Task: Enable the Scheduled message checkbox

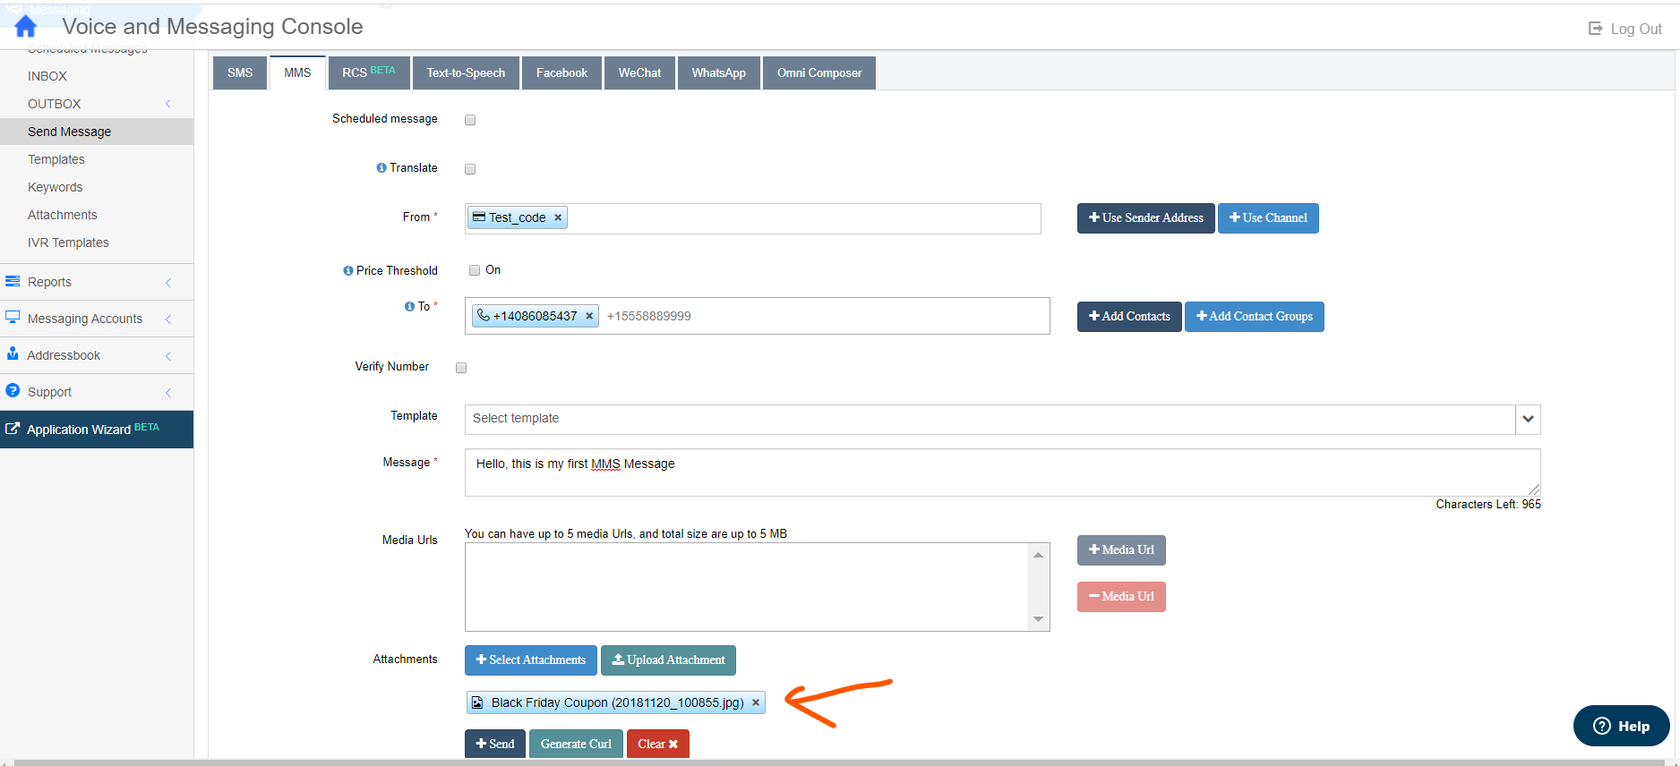Action: click(470, 120)
